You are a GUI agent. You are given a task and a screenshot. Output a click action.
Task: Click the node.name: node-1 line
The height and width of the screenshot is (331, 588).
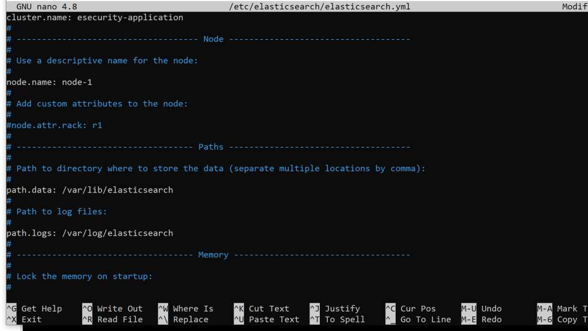tap(49, 82)
